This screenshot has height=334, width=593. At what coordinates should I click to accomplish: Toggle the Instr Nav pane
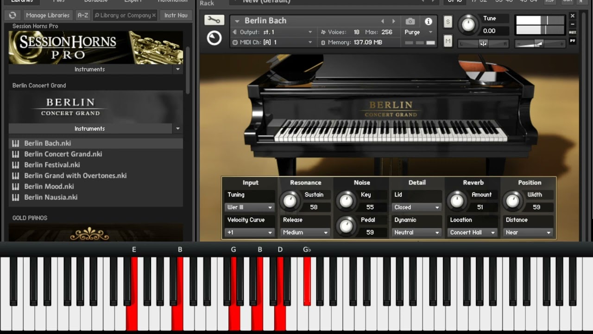pos(176,15)
